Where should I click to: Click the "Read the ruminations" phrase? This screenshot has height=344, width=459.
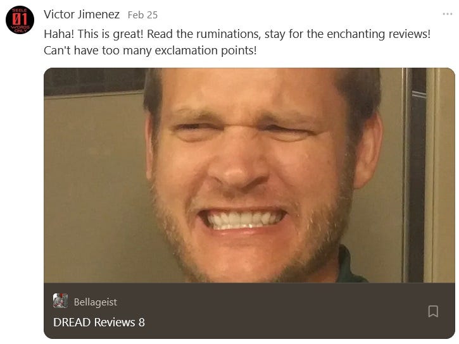pos(203,34)
